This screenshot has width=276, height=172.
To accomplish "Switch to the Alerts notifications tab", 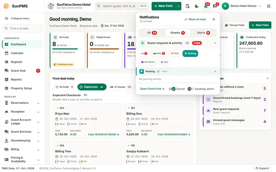I will 203,33.
